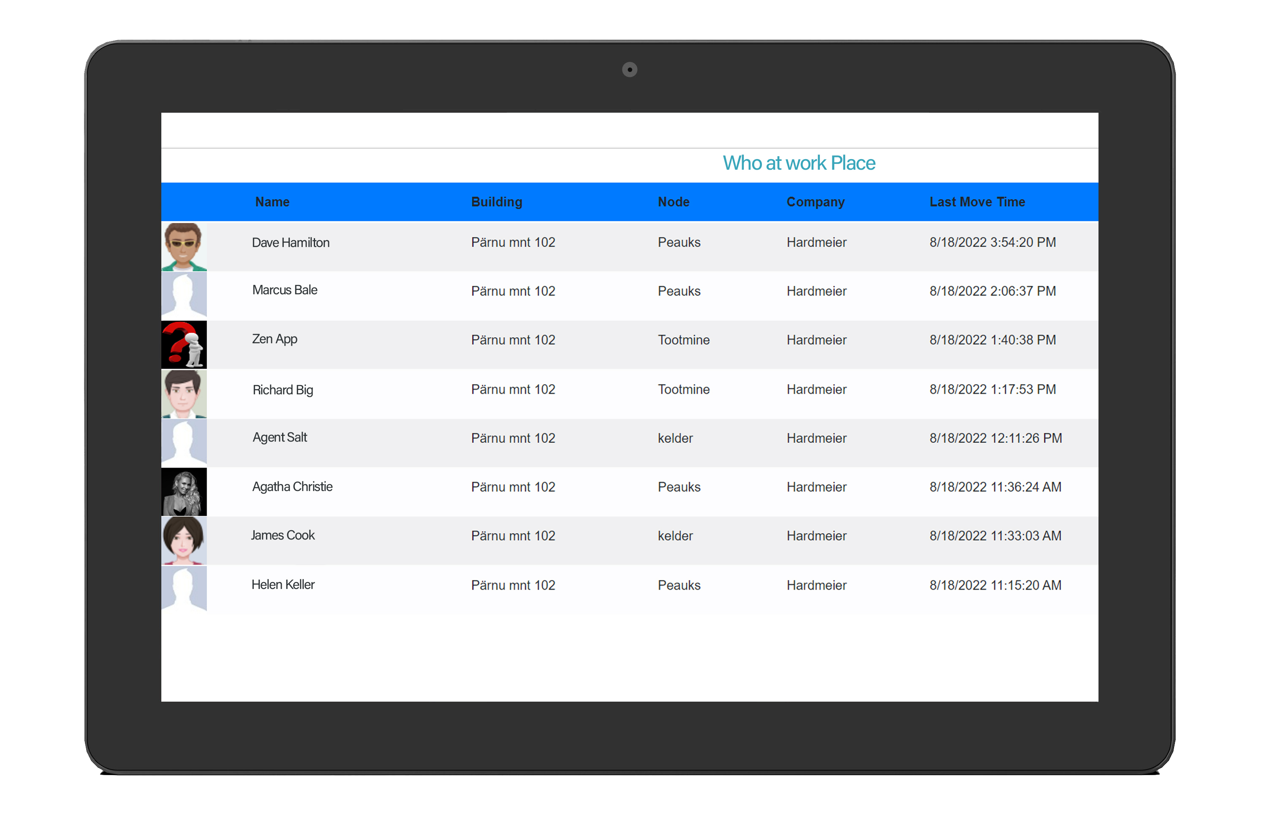The width and height of the screenshot is (1267, 819).
Task: Click the Company column header
Action: pyautogui.click(x=816, y=201)
